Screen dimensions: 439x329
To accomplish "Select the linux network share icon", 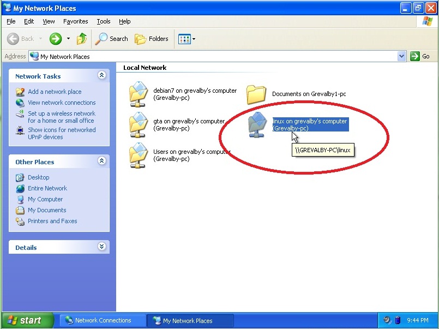I will click(257, 124).
